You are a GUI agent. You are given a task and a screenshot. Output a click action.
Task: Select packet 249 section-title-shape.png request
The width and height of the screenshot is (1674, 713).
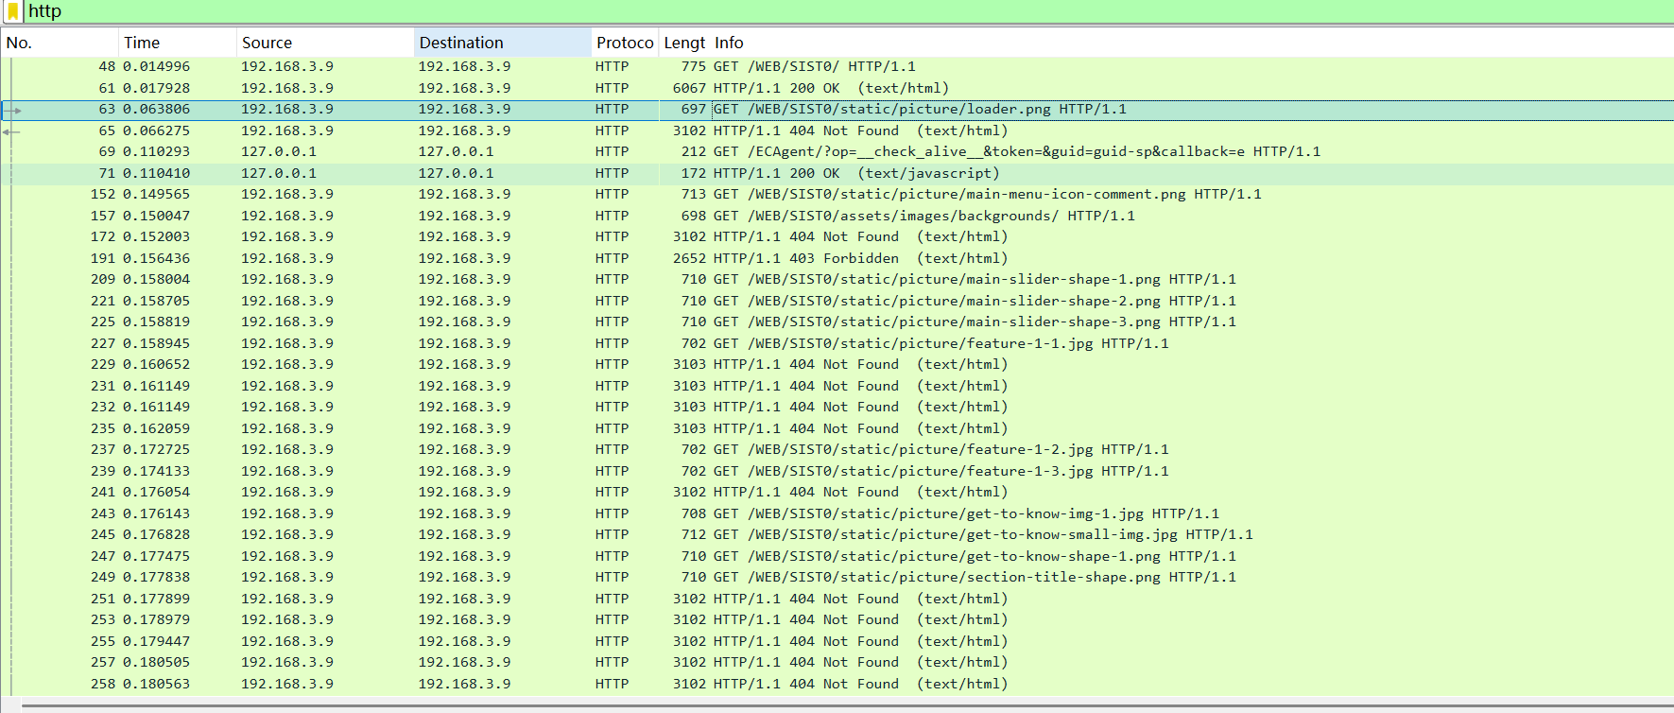click(x=837, y=577)
